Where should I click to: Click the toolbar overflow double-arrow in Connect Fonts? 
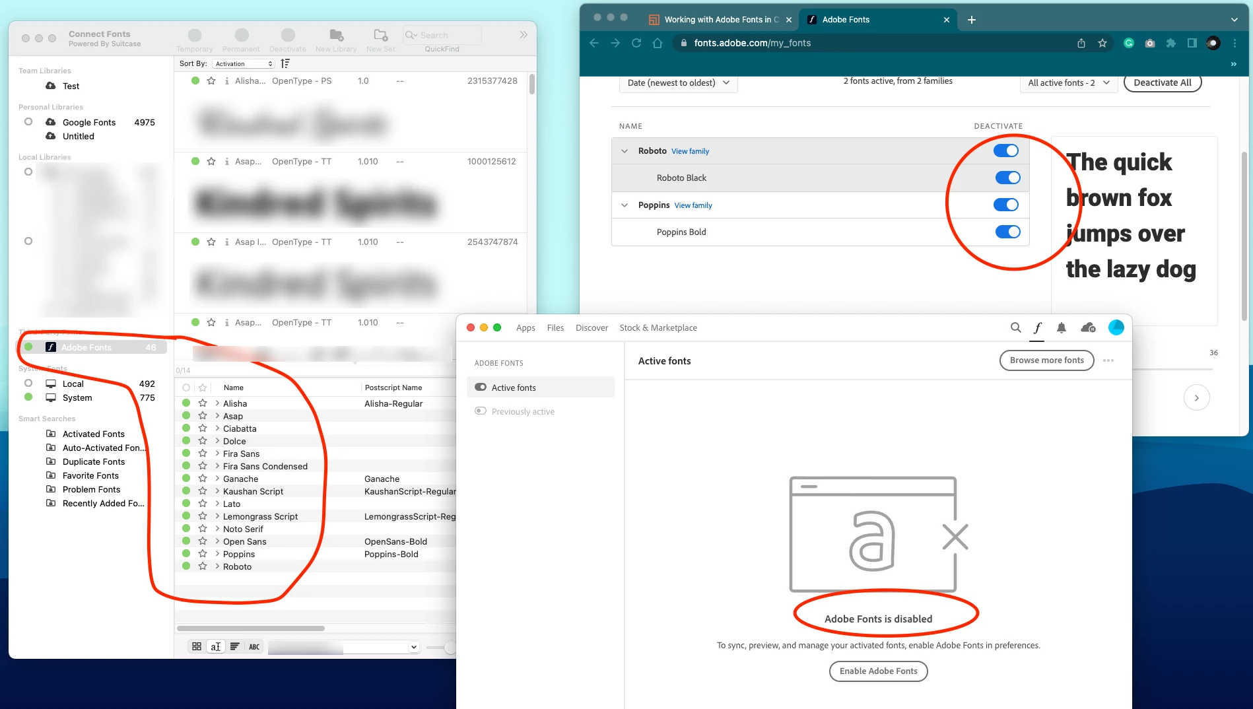click(x=524, y=35)
